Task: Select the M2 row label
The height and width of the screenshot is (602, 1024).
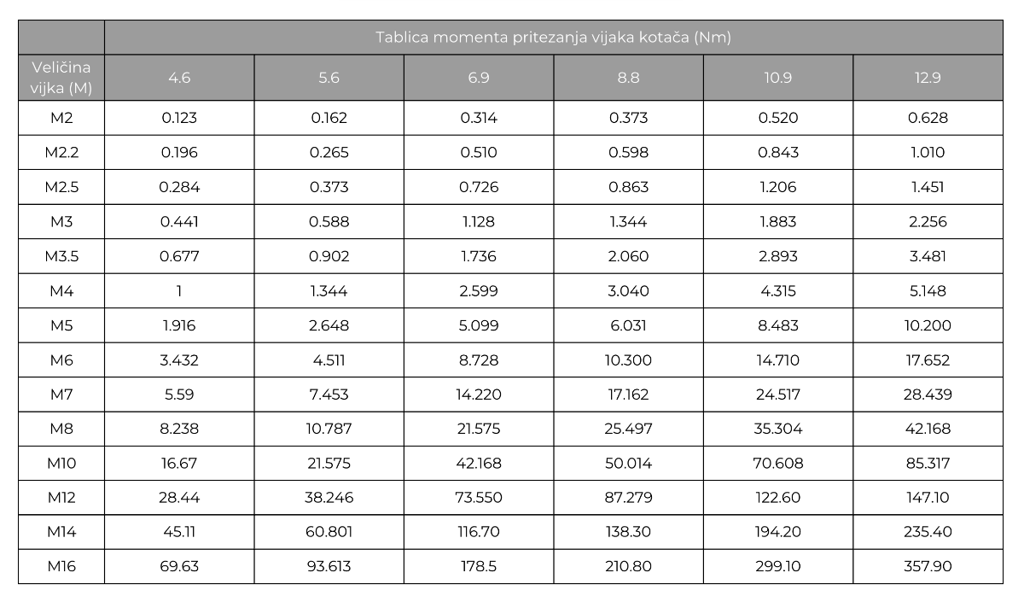Action: [x=61, y=118]
